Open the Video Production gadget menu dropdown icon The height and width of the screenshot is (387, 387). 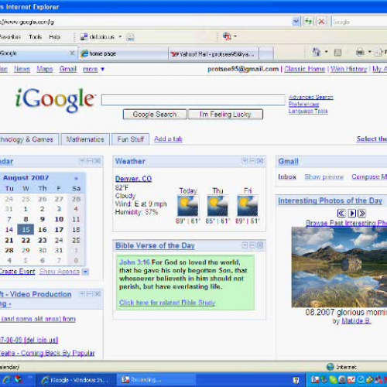click(x=82, y=293)
